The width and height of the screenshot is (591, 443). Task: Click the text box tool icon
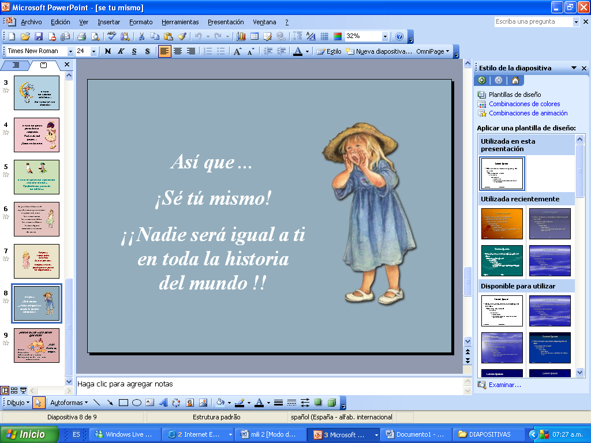coord(150,403)
